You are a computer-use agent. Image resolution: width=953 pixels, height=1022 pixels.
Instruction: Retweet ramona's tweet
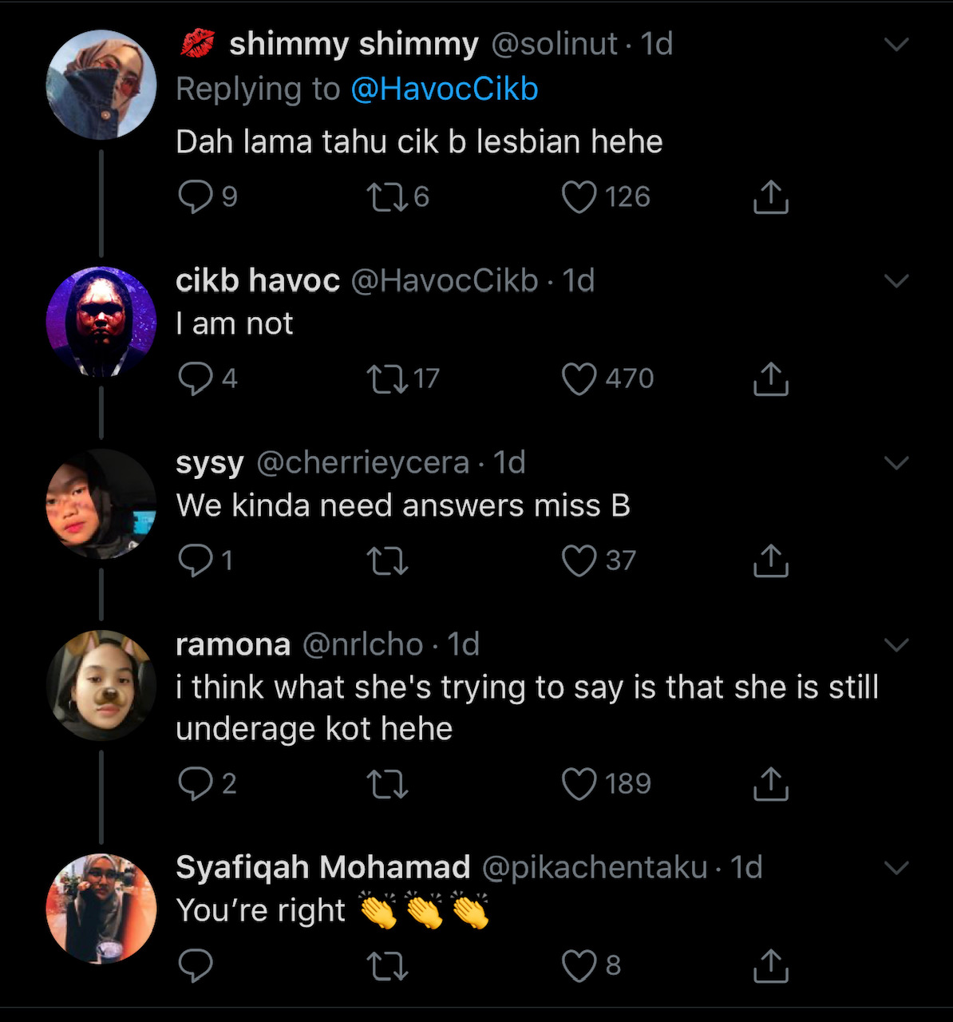coord(387,783)
